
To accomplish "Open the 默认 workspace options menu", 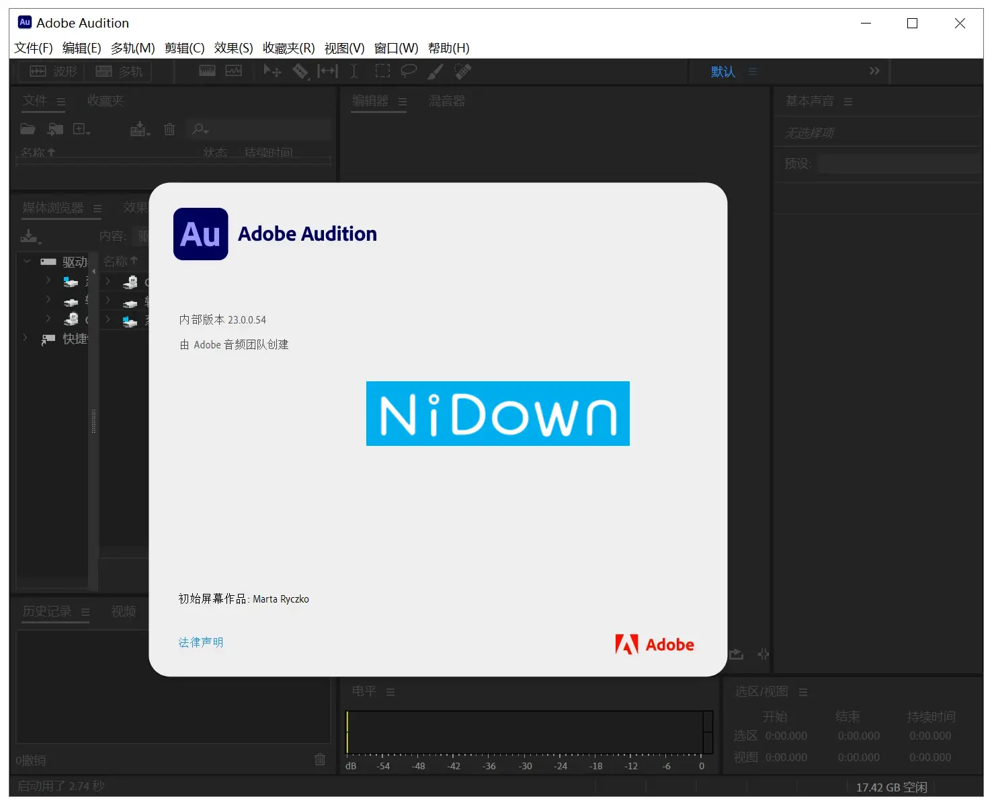I will [752, 71].
